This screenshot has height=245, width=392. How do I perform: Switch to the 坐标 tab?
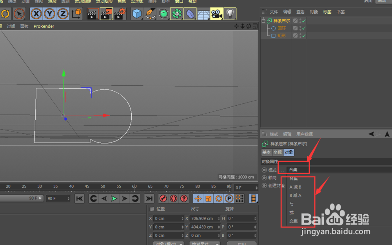278,152
